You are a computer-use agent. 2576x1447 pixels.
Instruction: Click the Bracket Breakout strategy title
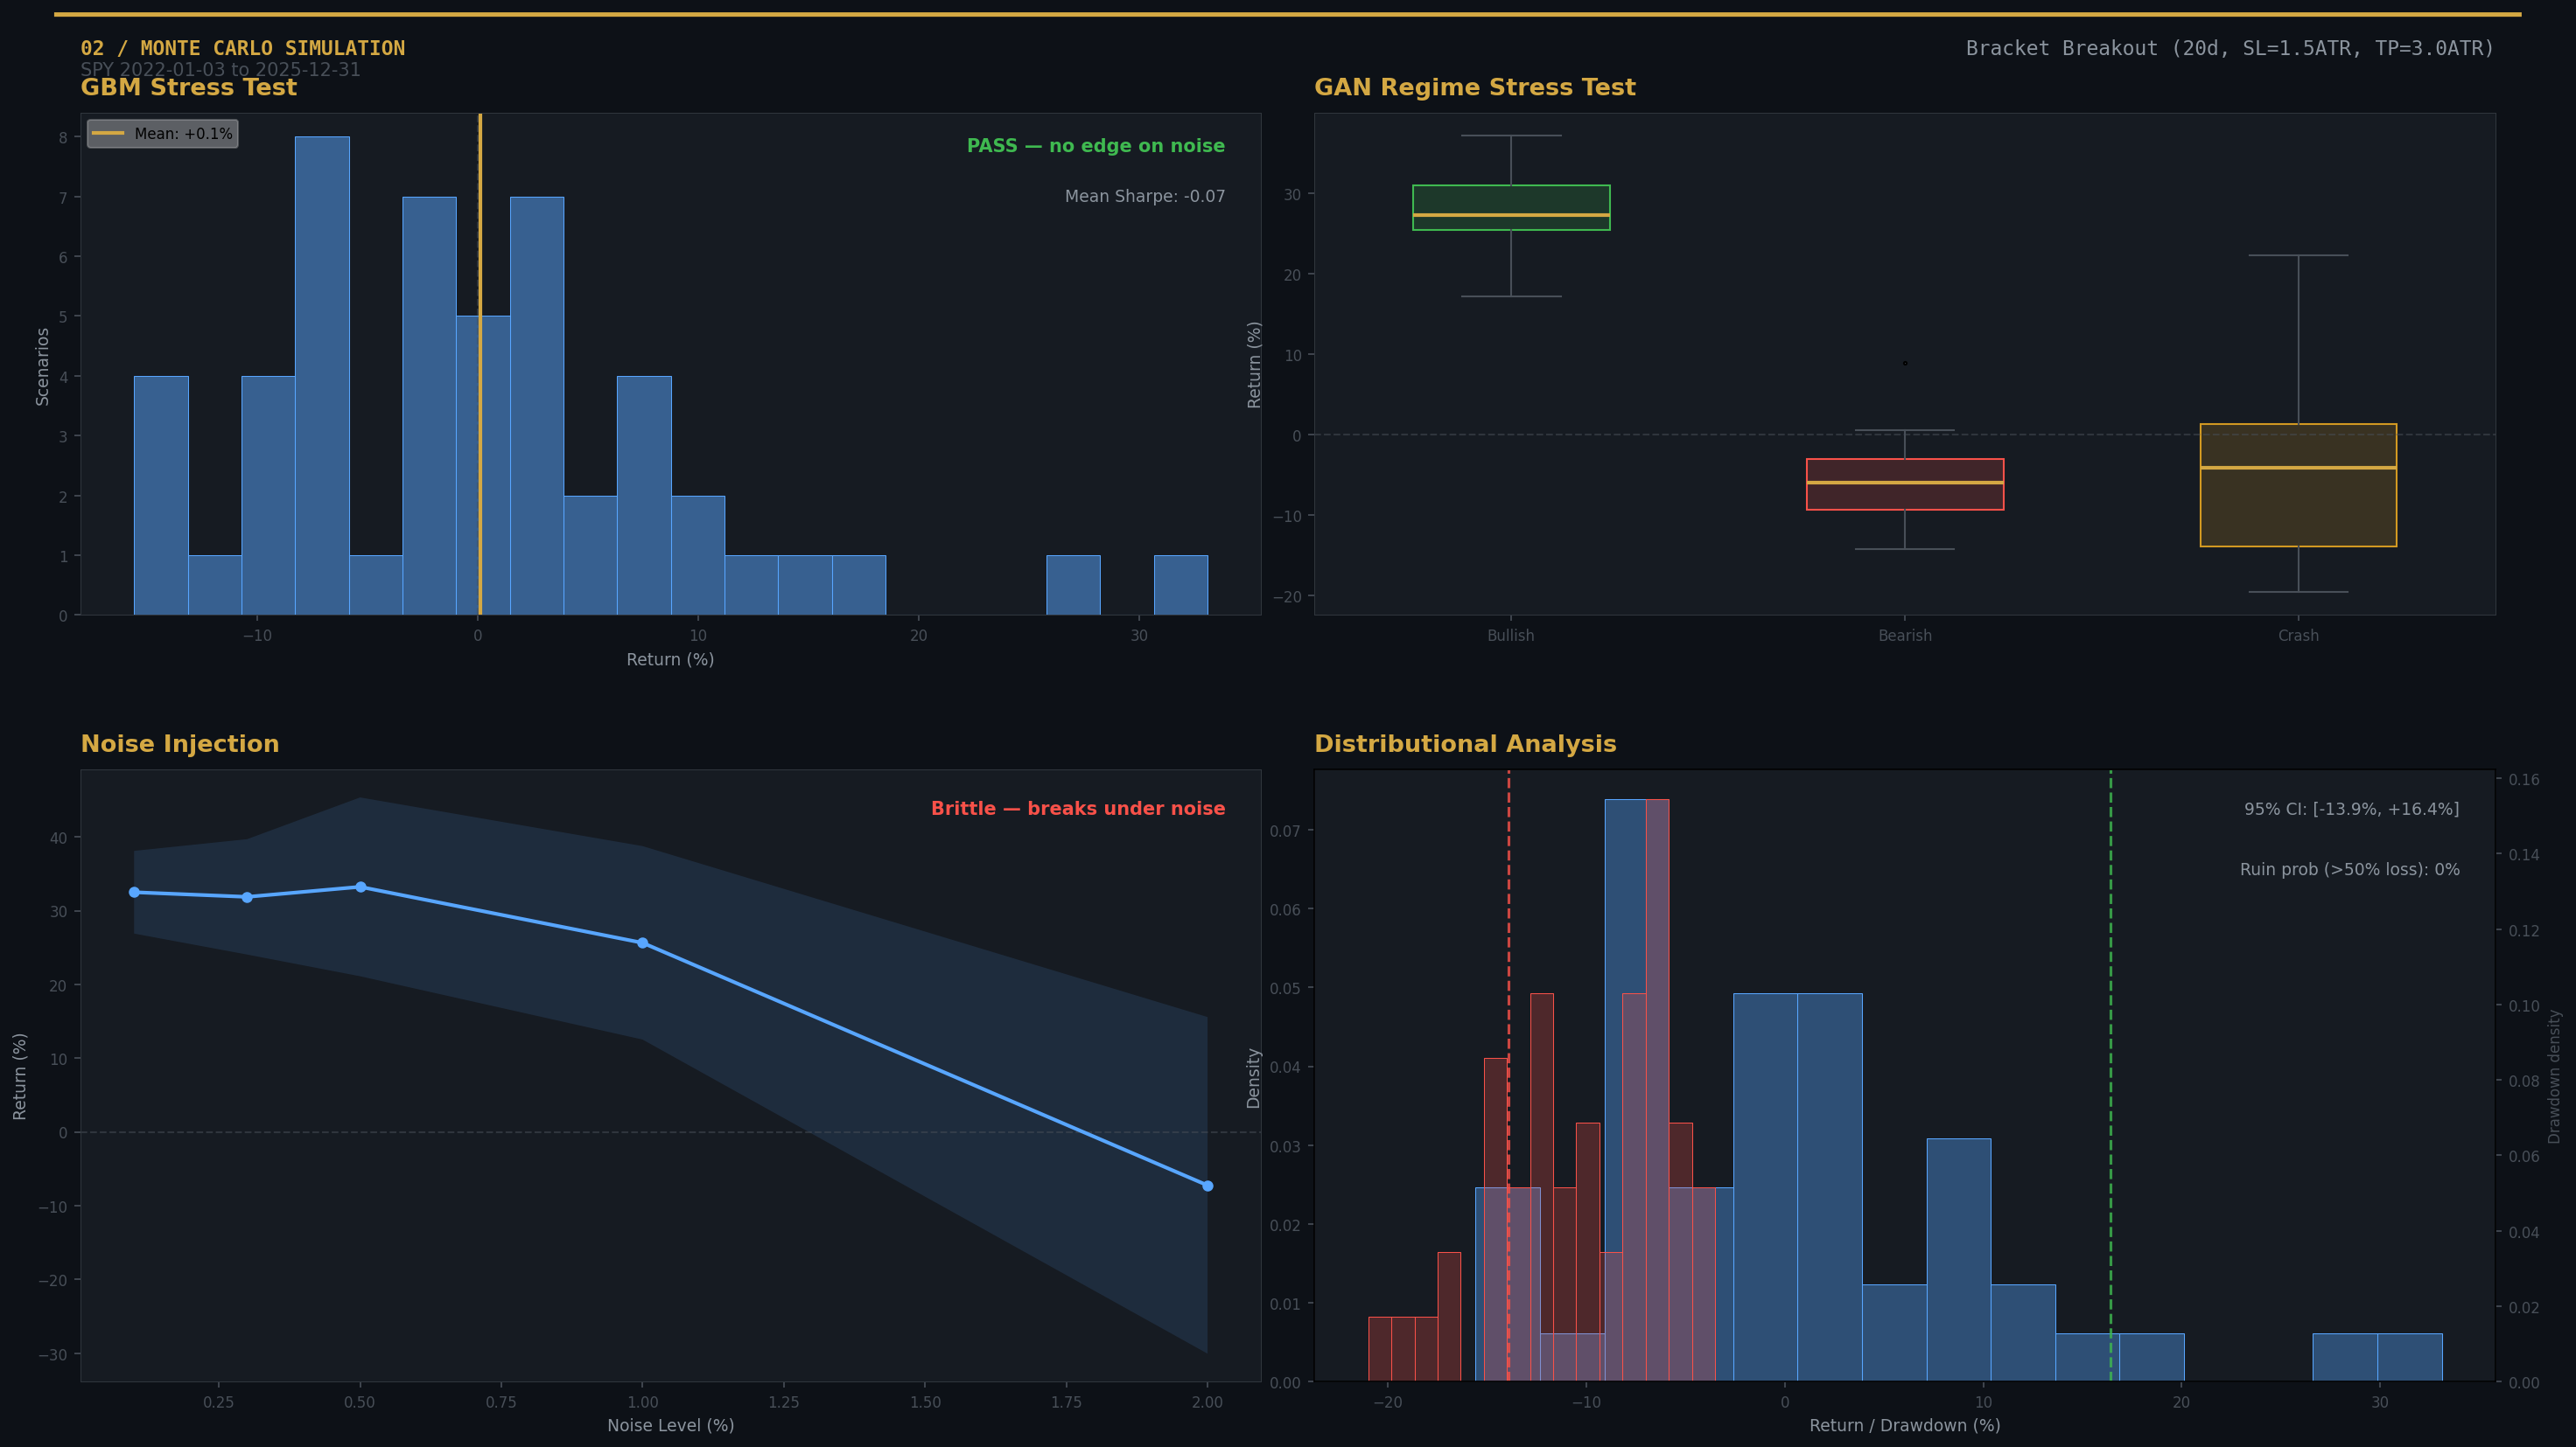click(2229, 48)
